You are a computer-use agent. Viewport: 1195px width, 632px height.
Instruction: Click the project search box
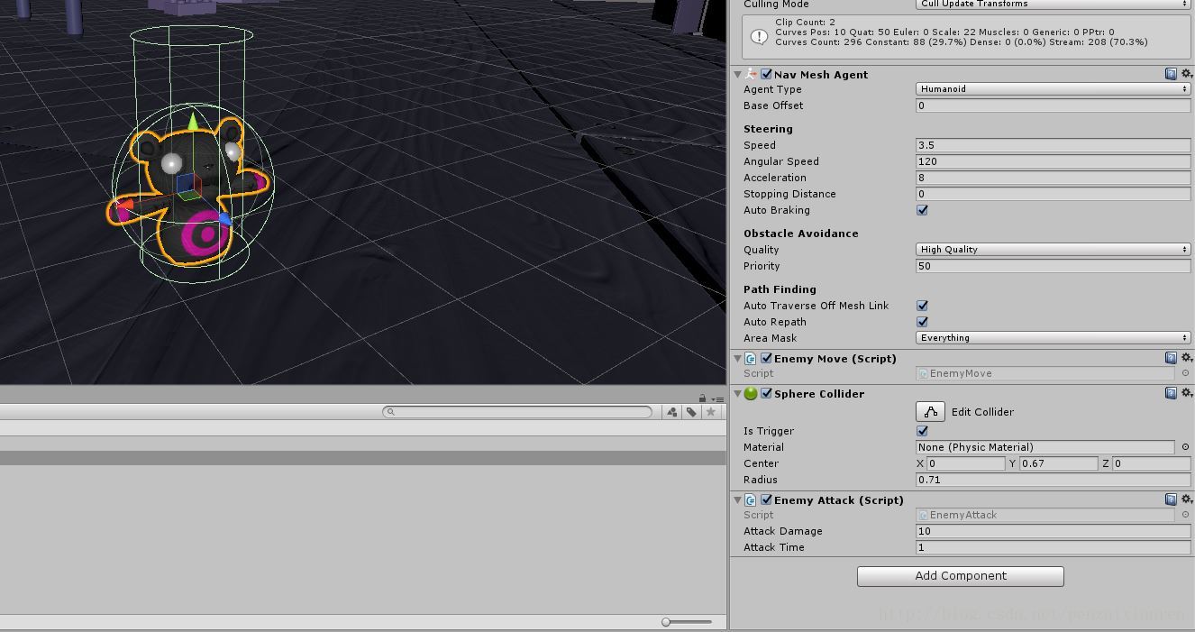517,412
